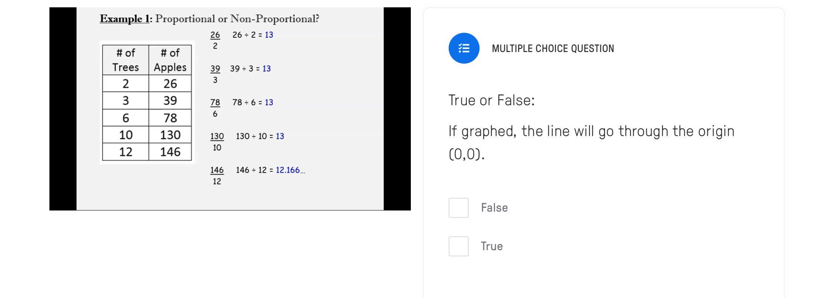Image resolution: width=834 pixels, height=298 pixels.
Task: Click the '# of Trees' table header
Action: [125, 60]
